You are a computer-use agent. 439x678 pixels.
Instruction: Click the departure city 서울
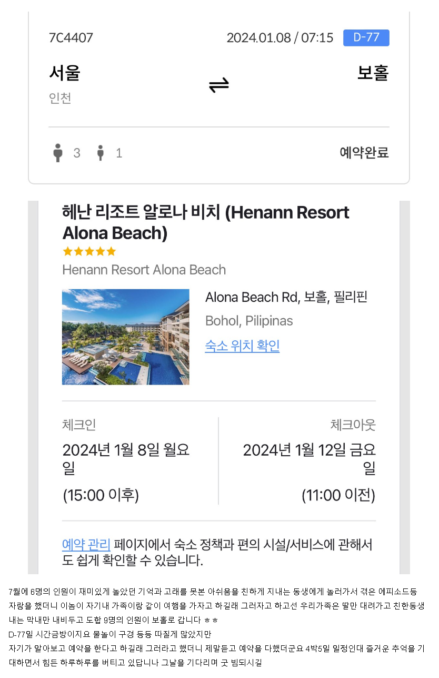pyautogui.click(x=64, y=73)
